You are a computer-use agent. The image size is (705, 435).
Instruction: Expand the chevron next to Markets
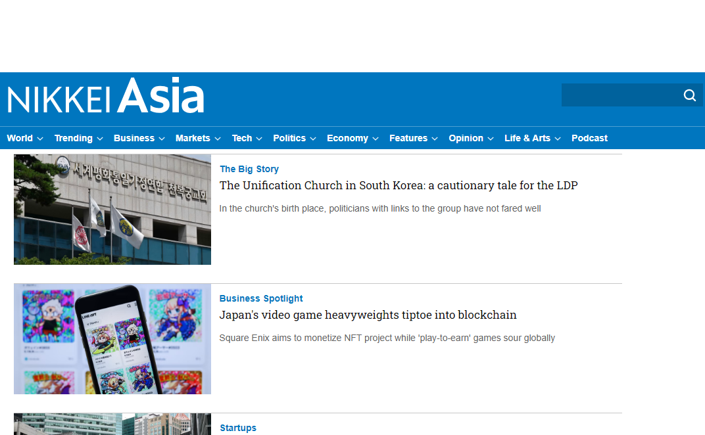(x=218, y=139)
